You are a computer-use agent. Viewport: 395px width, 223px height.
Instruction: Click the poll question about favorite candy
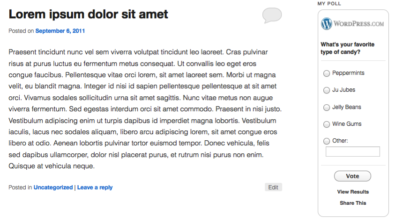347,48
